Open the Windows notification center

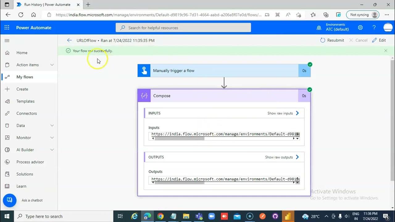386,216
